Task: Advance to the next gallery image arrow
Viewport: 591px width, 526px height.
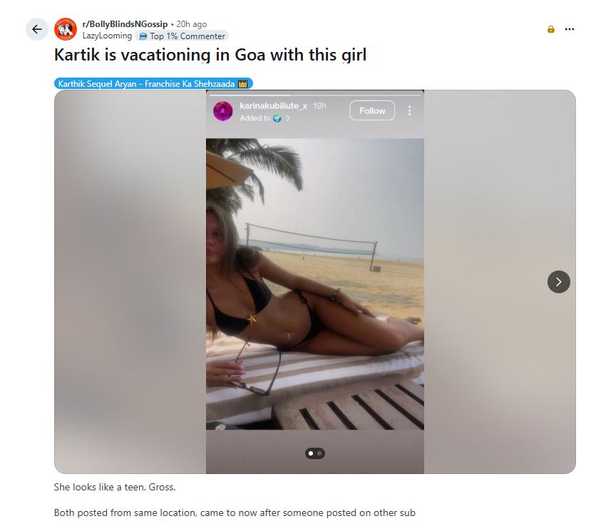Action: point(559,282)
